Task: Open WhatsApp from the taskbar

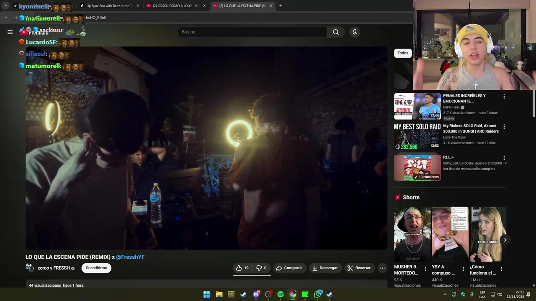Action: pyautogui.click(x=317, y=294)
